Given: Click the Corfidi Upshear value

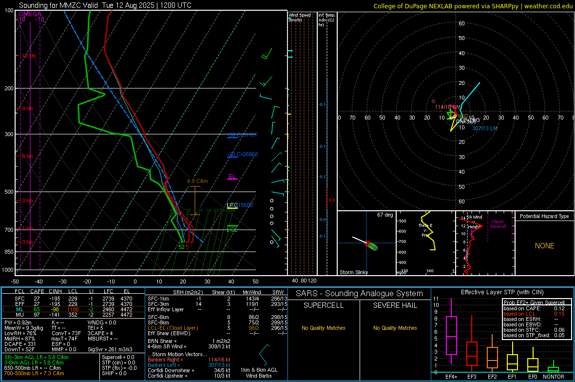Looking at the screenshot, I should 189,376.
